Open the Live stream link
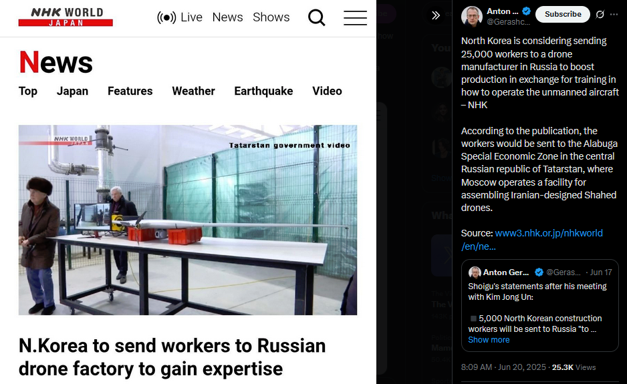Viewport: 627px width, 384px height. (180, 17)
